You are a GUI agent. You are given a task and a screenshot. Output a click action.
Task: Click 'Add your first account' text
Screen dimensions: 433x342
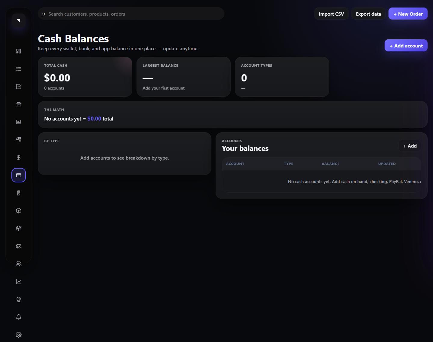tap(164, 88)
